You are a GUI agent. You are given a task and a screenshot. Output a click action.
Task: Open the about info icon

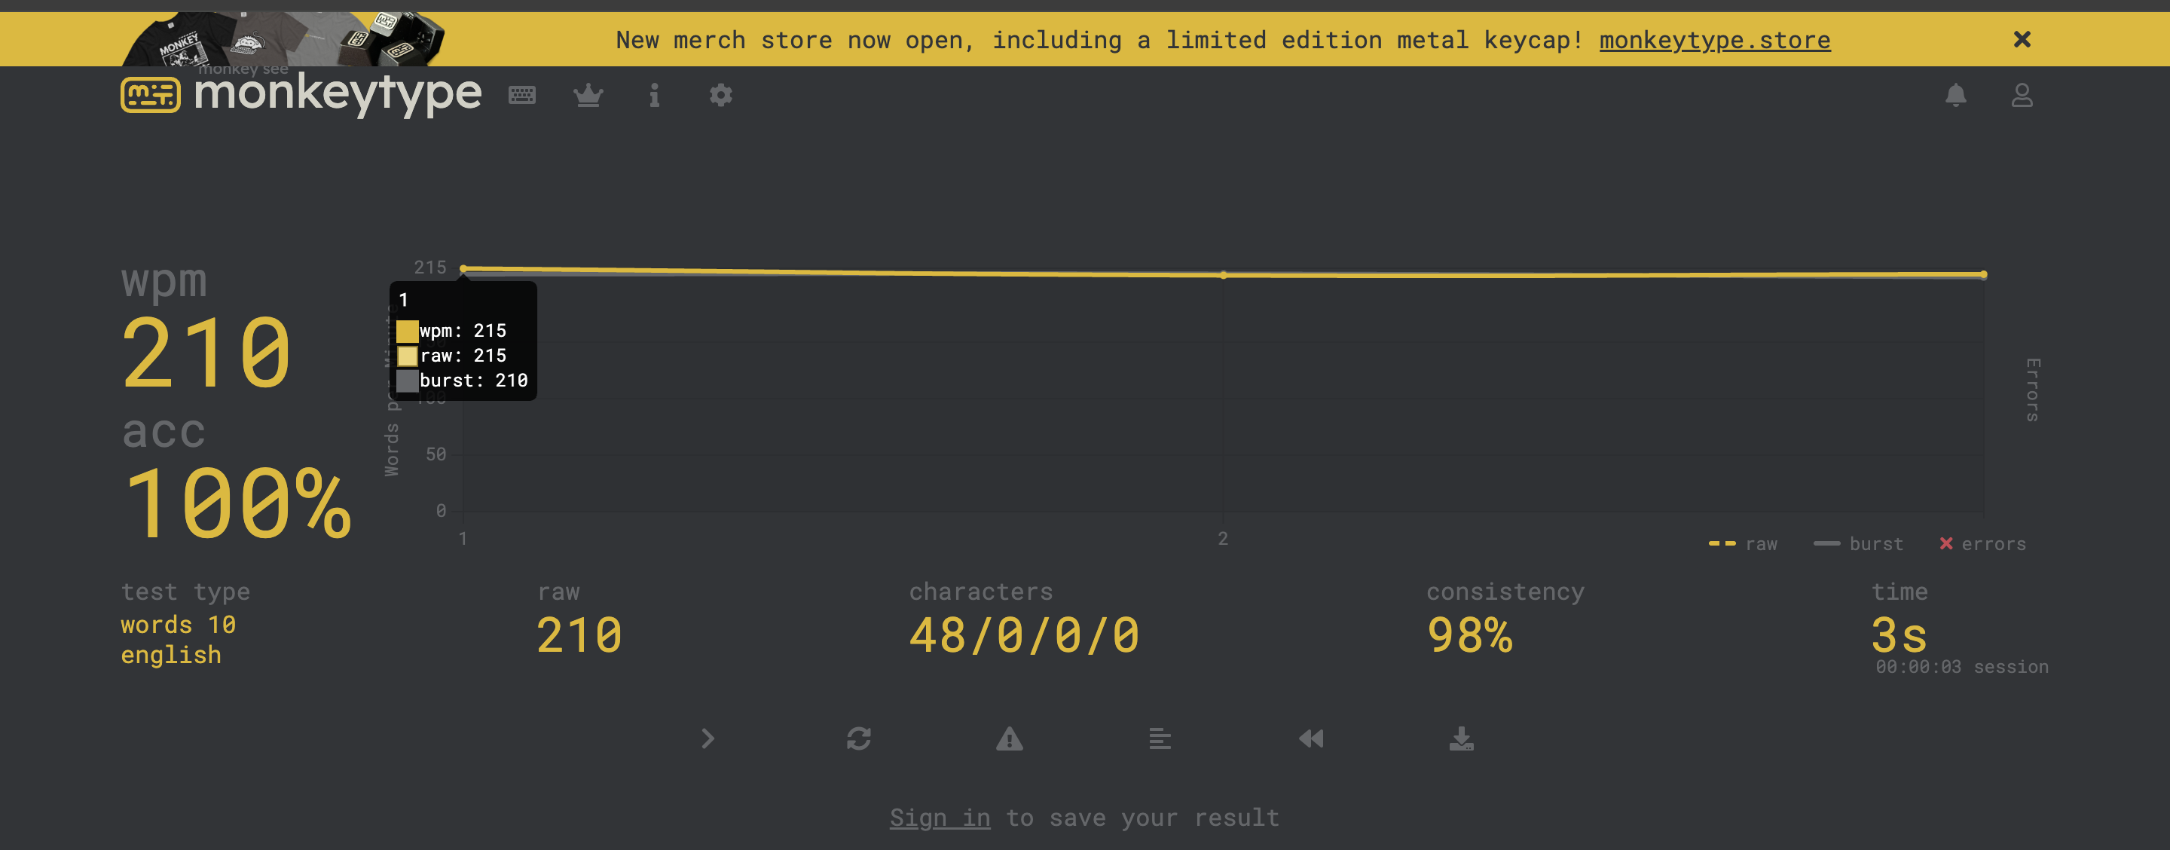point(654,95)
